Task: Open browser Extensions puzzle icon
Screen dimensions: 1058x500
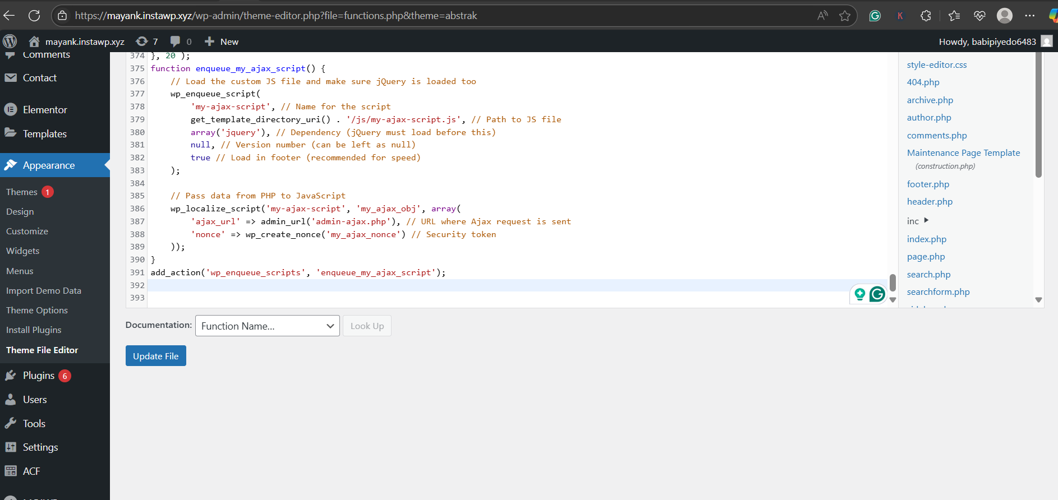Action: (x=926, y=16)
